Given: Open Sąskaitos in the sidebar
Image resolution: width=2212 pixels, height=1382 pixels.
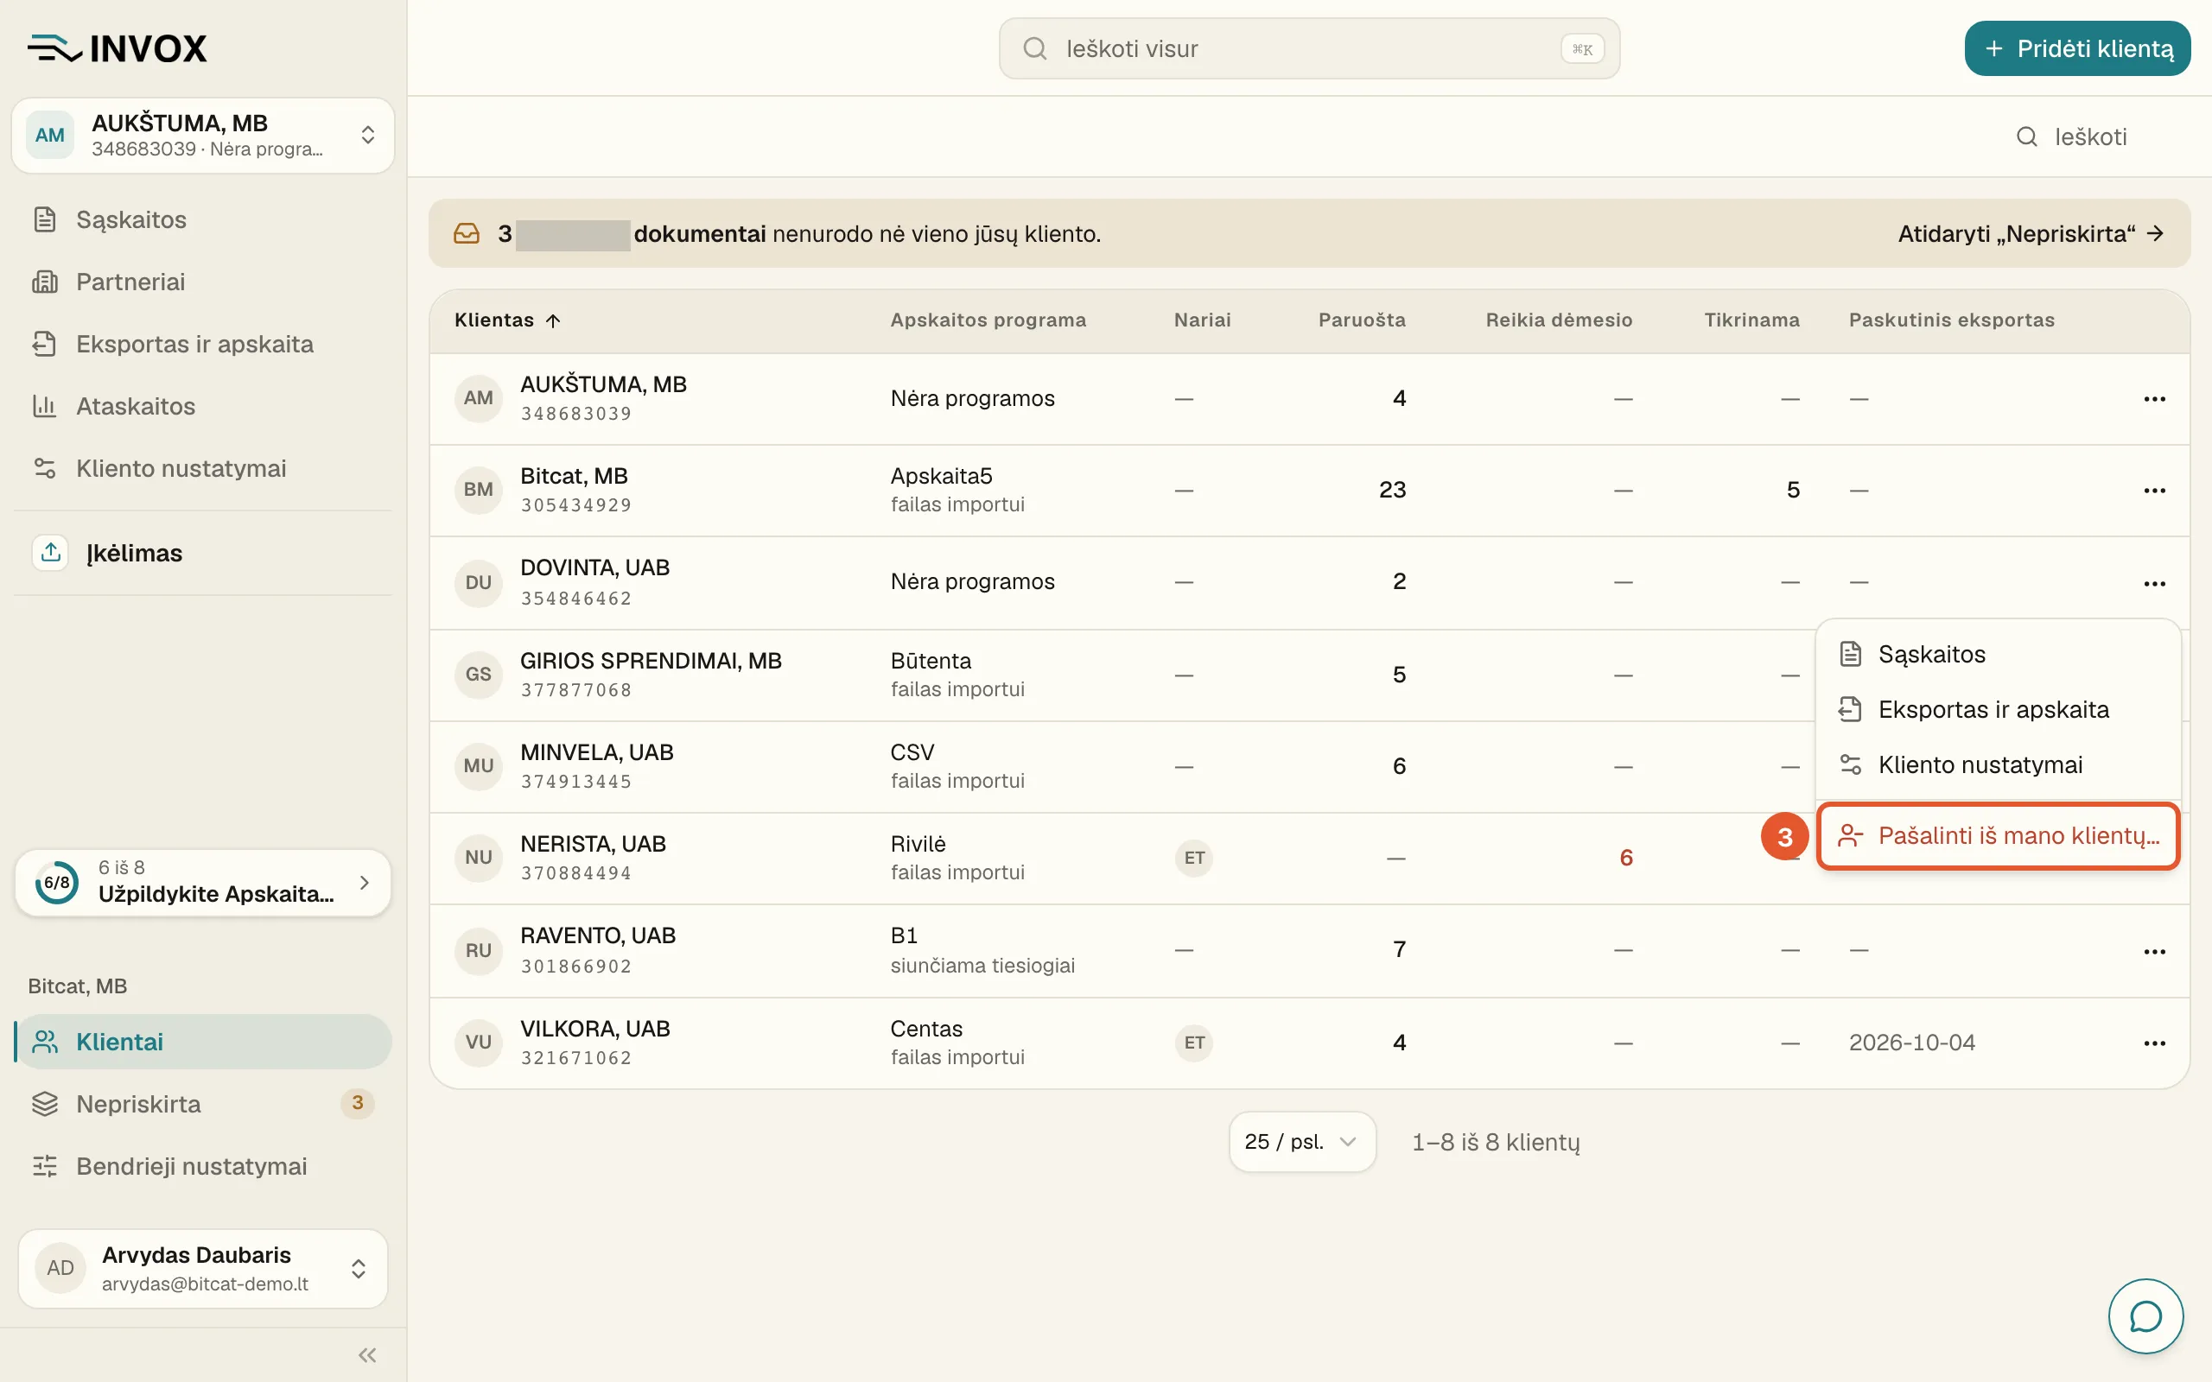Looking at the screenshot, I should [x=203, y=219].
